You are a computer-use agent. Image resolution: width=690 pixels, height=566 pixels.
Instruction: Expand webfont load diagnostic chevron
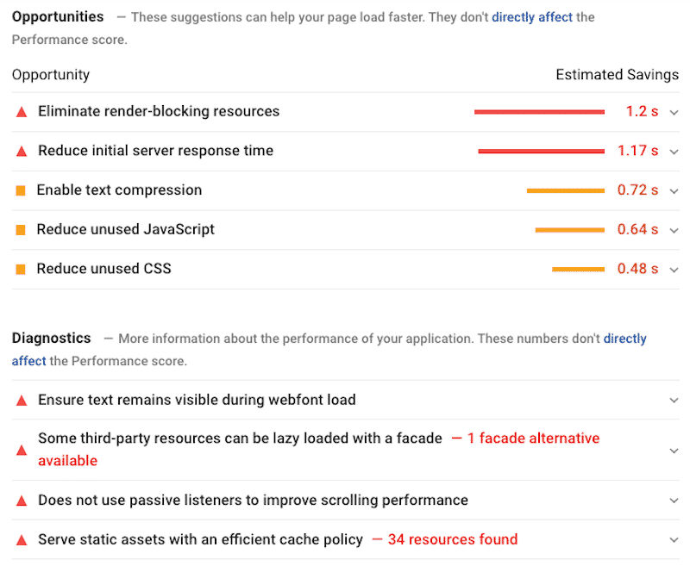674,401
